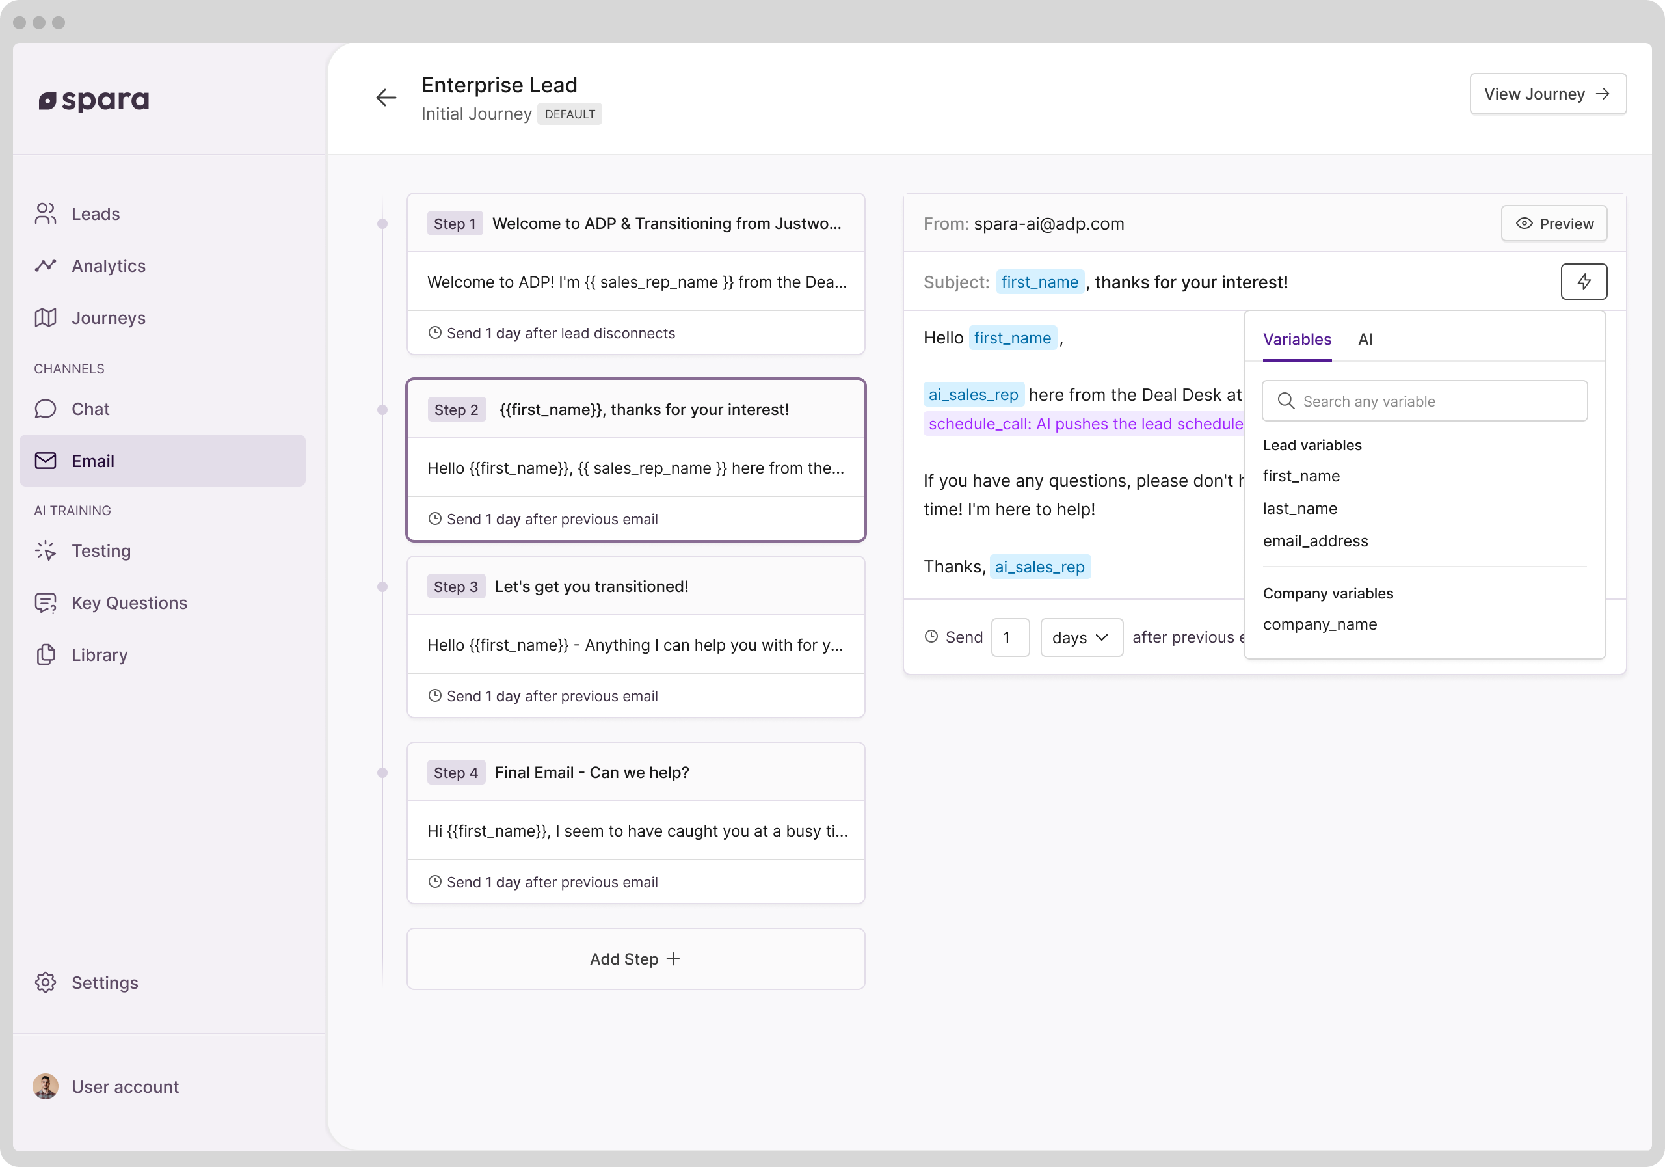Select Chat channel in sidebar

pos(90,409)
